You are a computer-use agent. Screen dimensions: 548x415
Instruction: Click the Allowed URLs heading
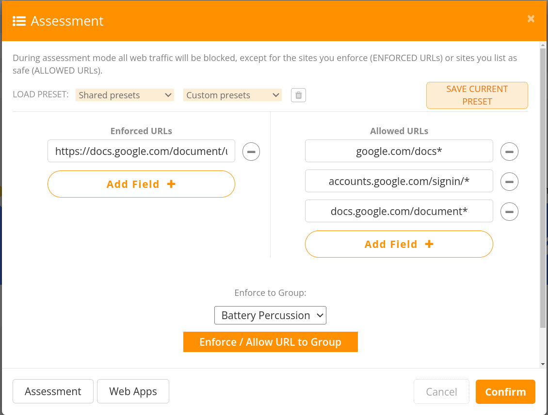point(399,131)
